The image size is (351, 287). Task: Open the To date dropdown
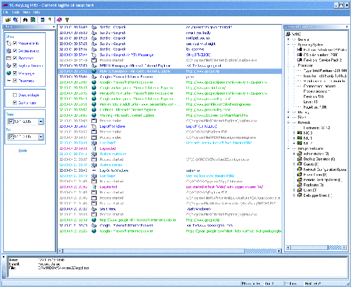tap(41, 138)
